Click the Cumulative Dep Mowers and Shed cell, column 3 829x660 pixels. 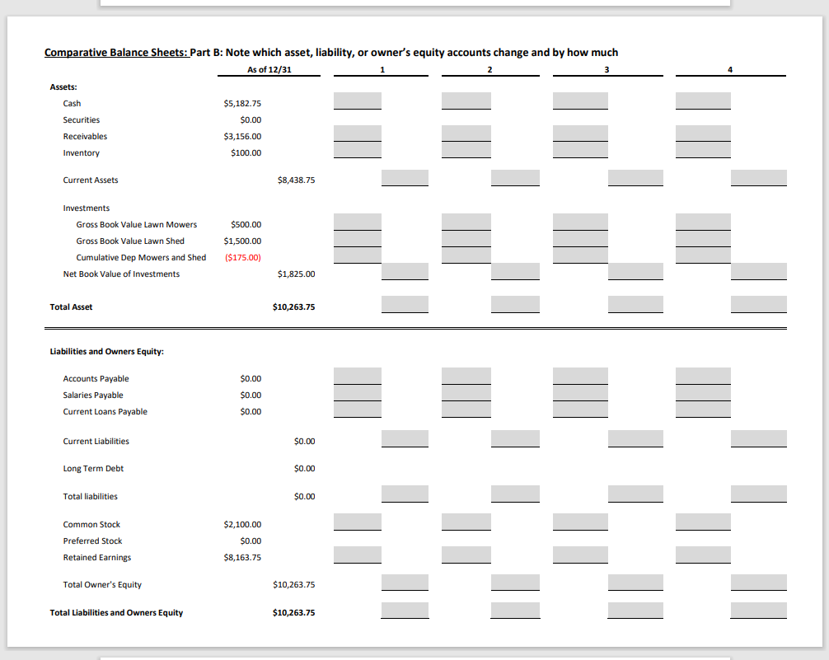581,254
